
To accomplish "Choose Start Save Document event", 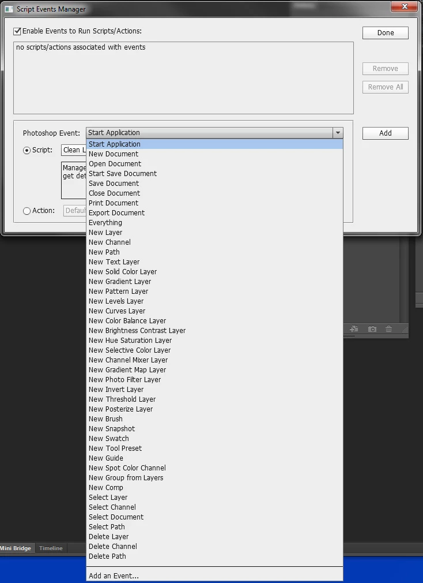I will click(x=214, y=174).
